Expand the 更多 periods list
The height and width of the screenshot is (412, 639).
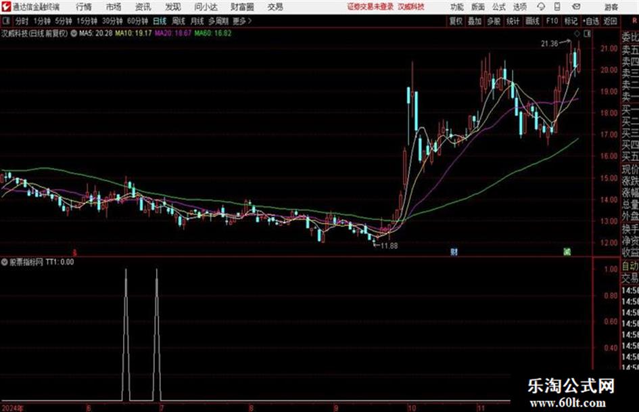(x=242, y=21)
